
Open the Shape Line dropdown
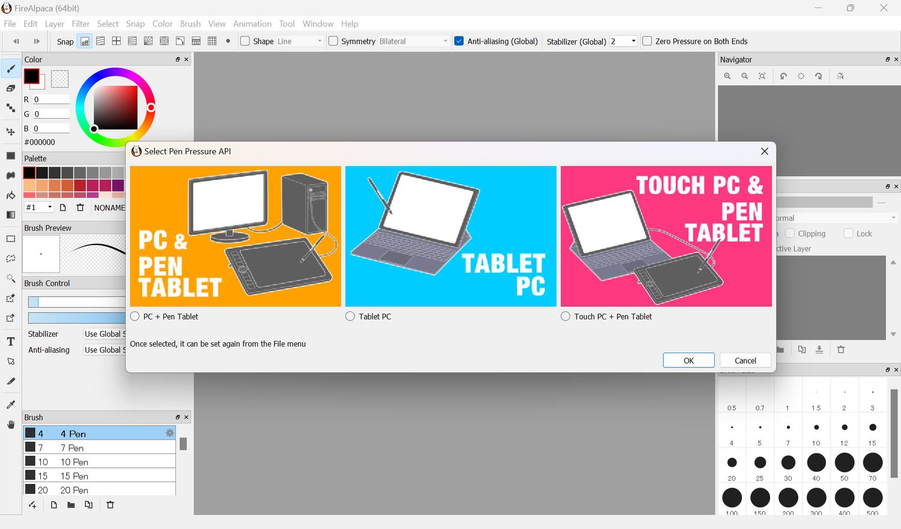[300, 41]
